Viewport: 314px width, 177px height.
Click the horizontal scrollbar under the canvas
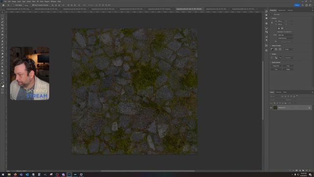pos(148,171)
